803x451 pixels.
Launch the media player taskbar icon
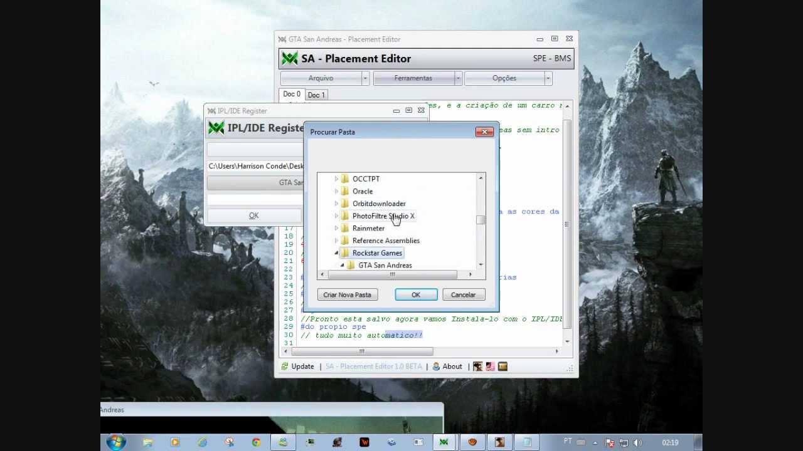pyautogui.click(x=175, y=442)
